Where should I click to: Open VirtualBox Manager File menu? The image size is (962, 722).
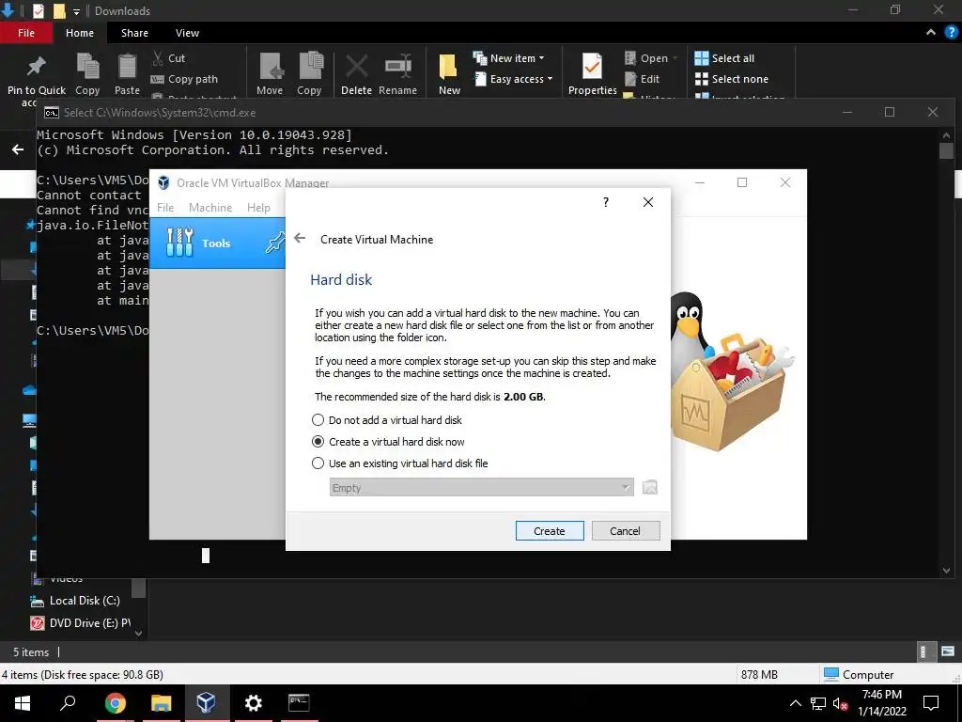click(x=165, y=208)
